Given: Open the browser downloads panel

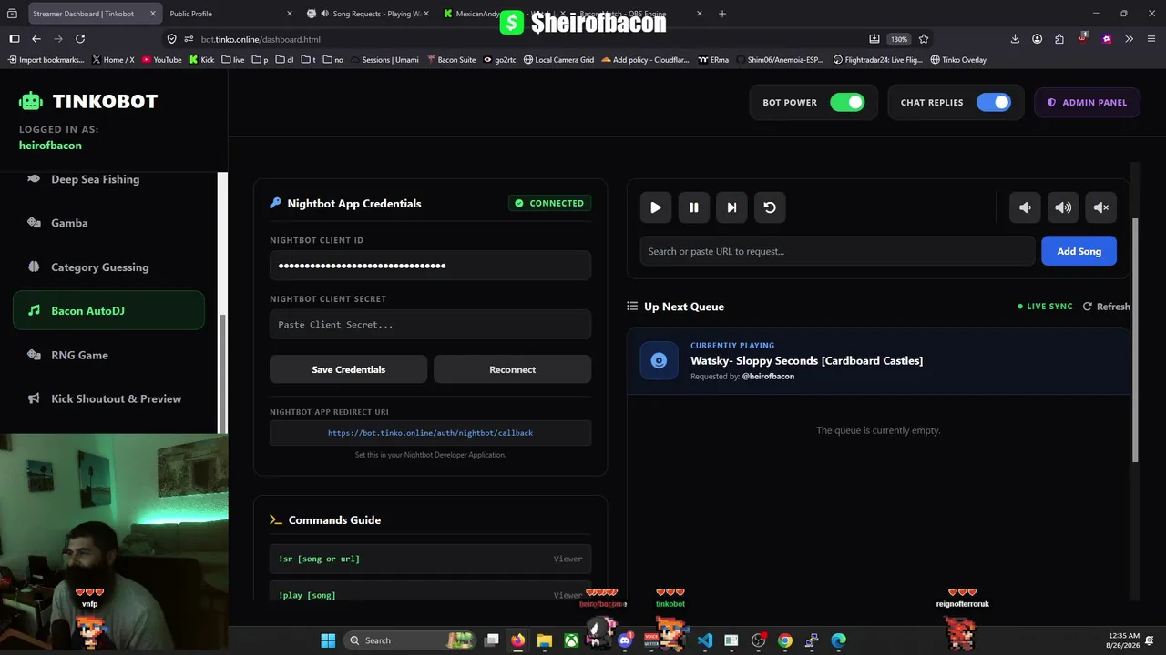Looking at the screenshot, I should pyautogui.click(x=1015, y=39).
